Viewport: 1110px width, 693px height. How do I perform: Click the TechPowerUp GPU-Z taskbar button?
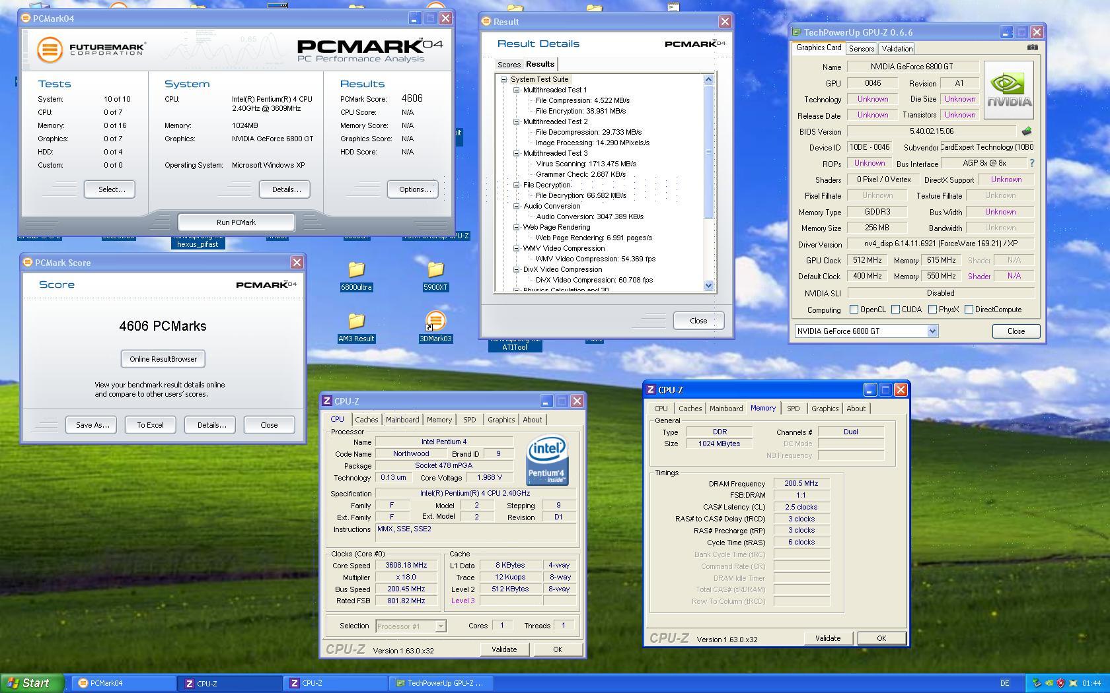[x=440, y=683]
